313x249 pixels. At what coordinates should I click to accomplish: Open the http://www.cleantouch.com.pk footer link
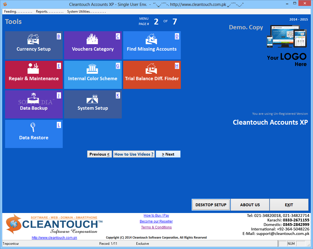click(x=54, y=238)
